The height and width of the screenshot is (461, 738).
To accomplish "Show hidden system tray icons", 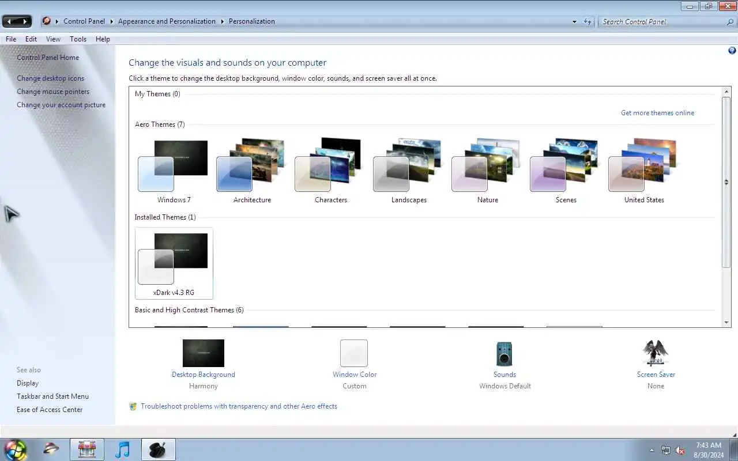I will (652, 450).
